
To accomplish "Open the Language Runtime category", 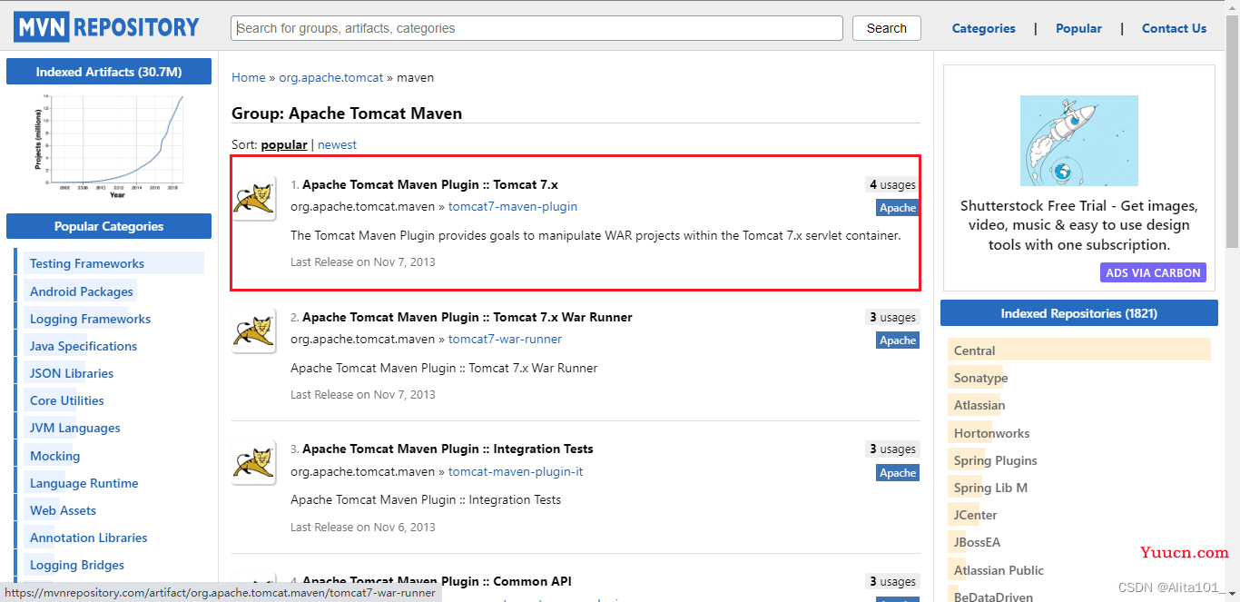I will pyautogui.click(x=84, y=483).
